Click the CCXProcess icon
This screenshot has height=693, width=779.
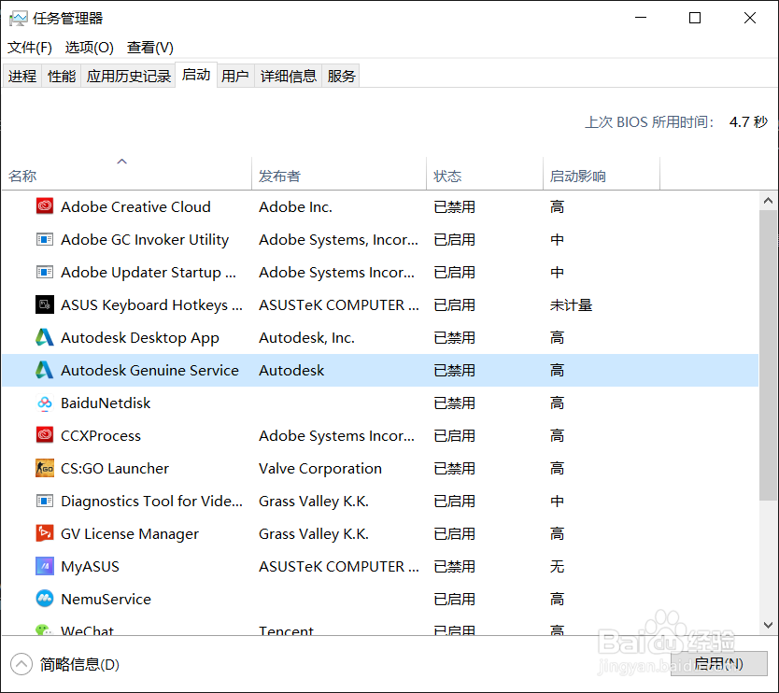point(45,435)
